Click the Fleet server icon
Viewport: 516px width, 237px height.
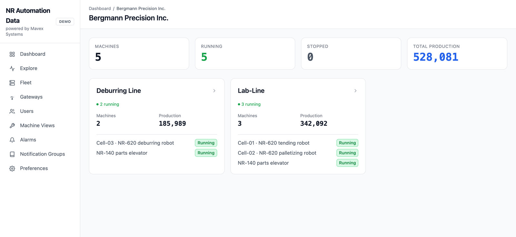click(x=12, y=83)
